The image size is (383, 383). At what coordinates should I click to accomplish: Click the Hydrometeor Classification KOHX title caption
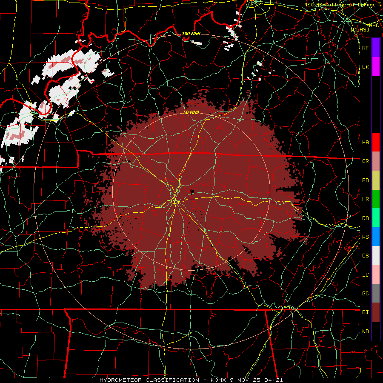(x=191, y=380)
